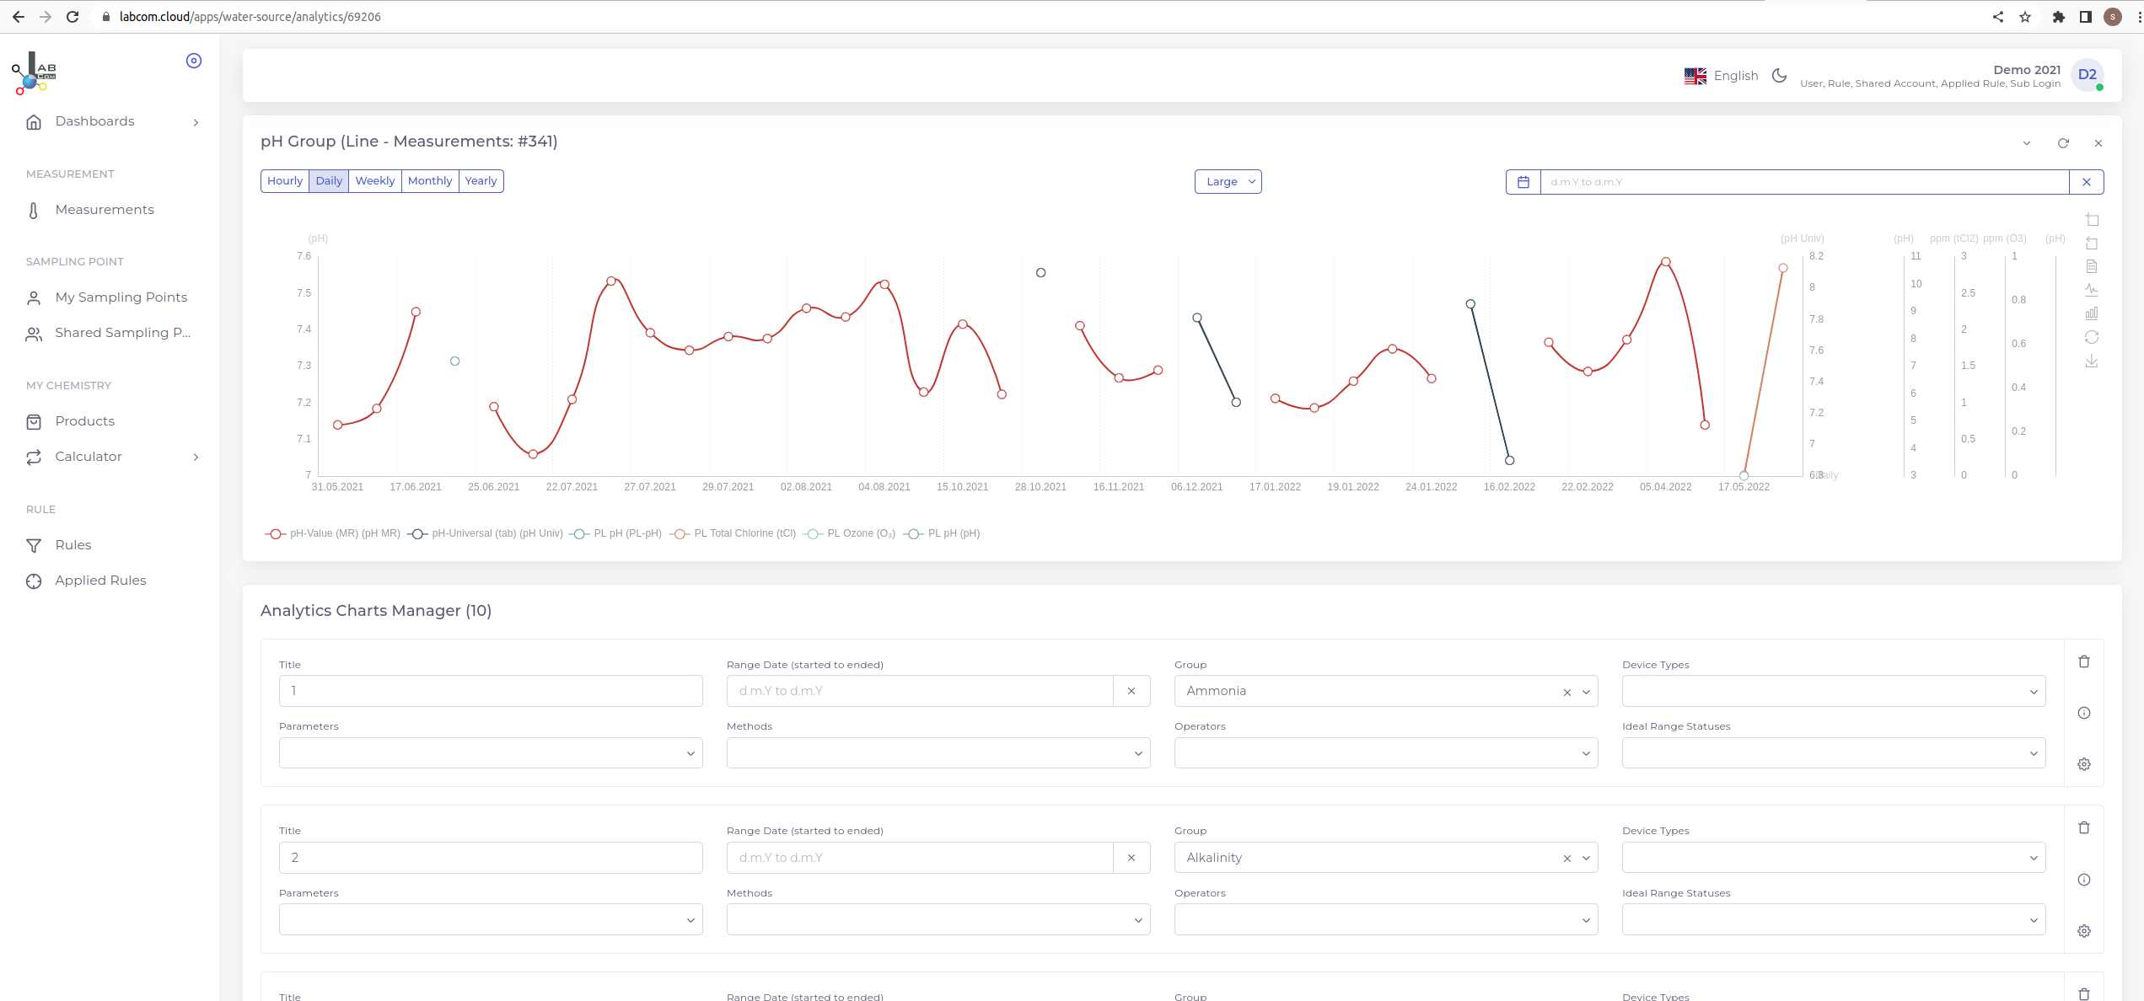Toggle dark mode moon icon
The image size is (2144, 1001).
click(1780, 76)
